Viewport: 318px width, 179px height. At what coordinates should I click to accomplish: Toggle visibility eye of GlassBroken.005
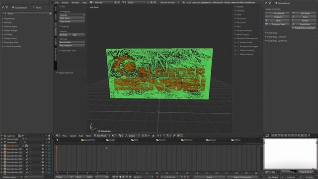[x=43, y=163]
